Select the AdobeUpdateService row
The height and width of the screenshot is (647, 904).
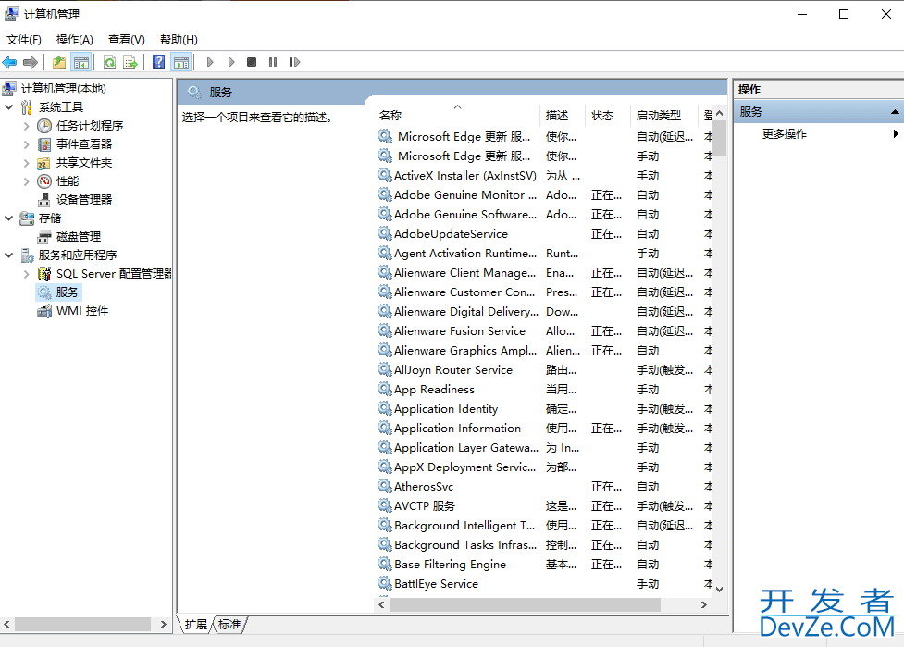click(x=543, y=233)
